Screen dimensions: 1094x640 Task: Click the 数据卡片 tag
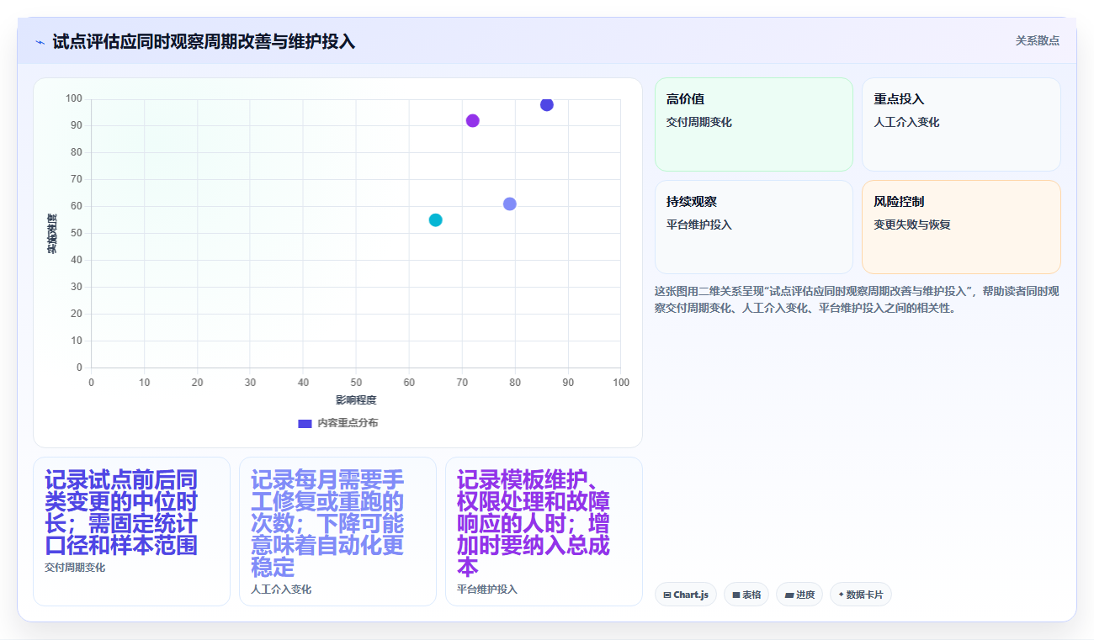(x=860, y=595)
